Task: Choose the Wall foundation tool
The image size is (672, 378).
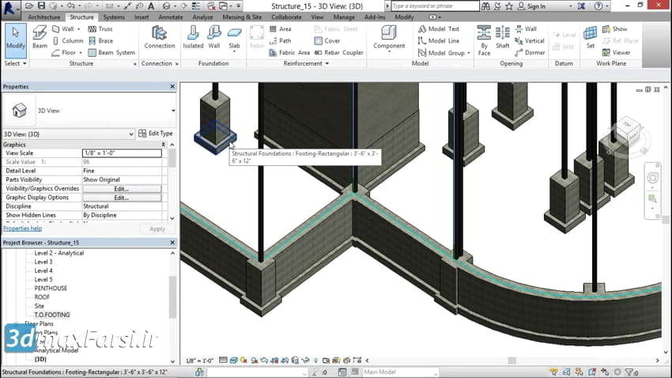Action: point(214,38)
